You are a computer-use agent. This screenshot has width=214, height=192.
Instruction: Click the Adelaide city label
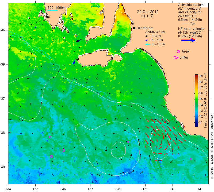[145, 28]
